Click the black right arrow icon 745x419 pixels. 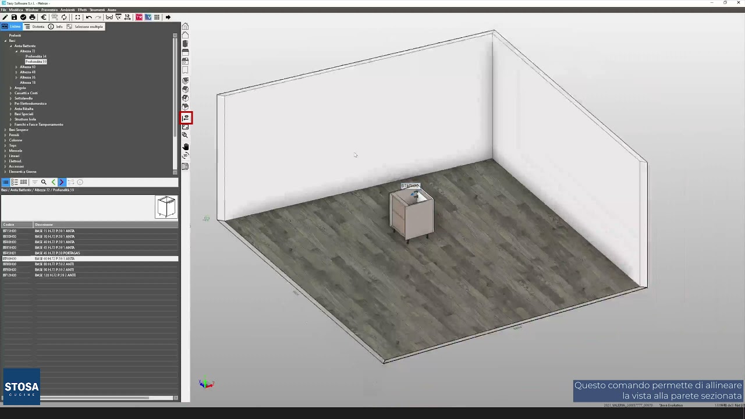tap(168, 17)
